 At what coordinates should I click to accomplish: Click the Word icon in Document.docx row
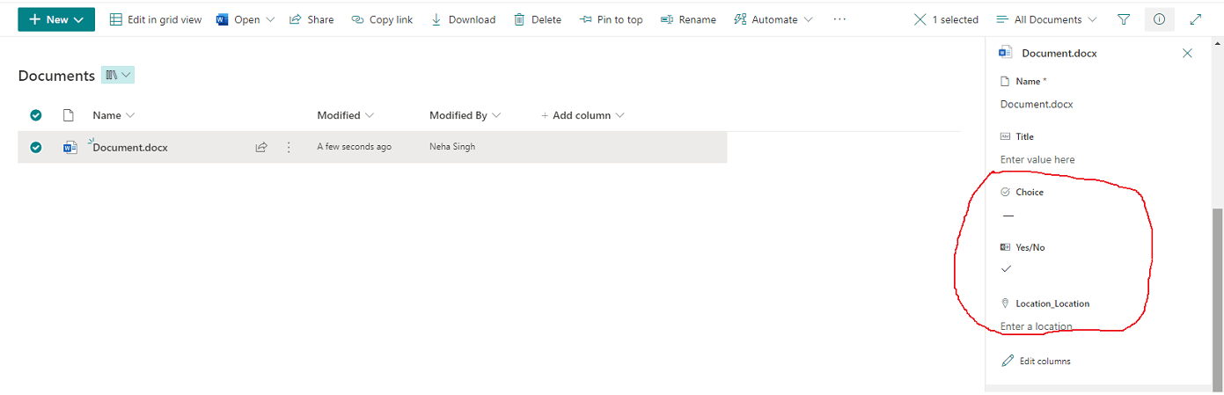70,147
